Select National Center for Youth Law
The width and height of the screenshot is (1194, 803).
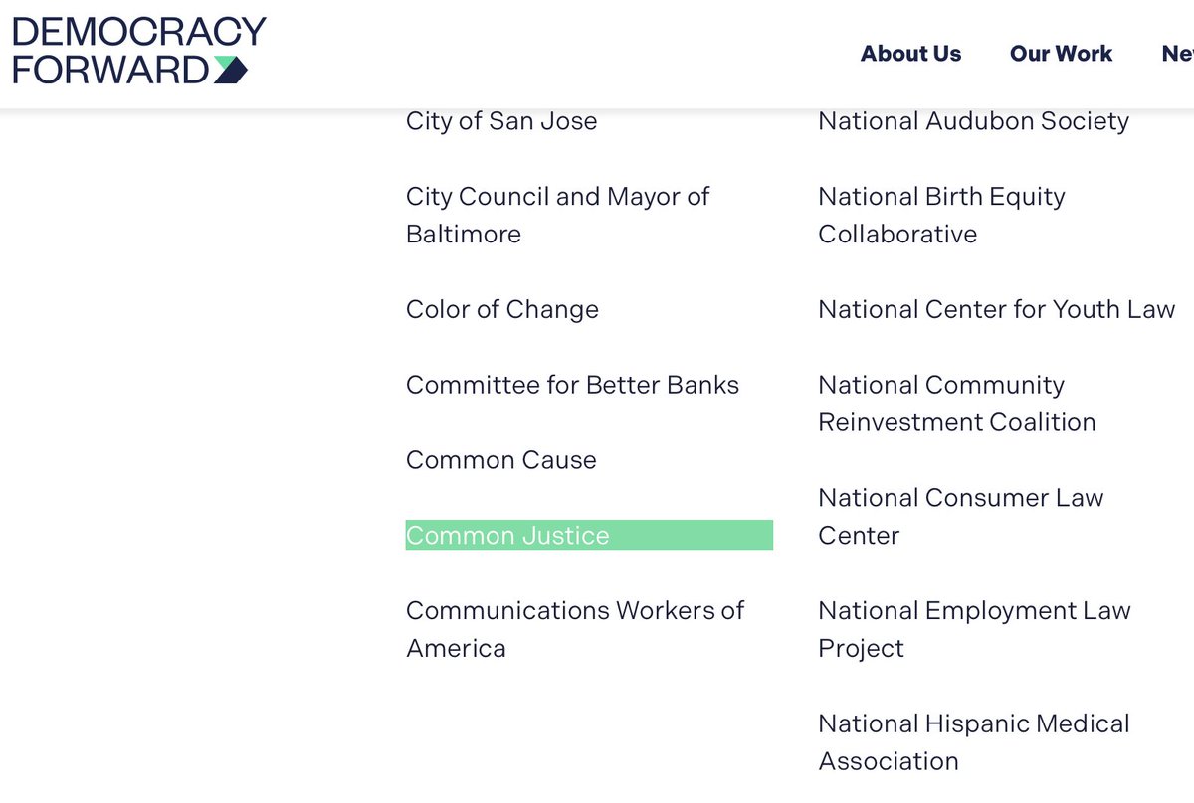(x=996, y=309)
